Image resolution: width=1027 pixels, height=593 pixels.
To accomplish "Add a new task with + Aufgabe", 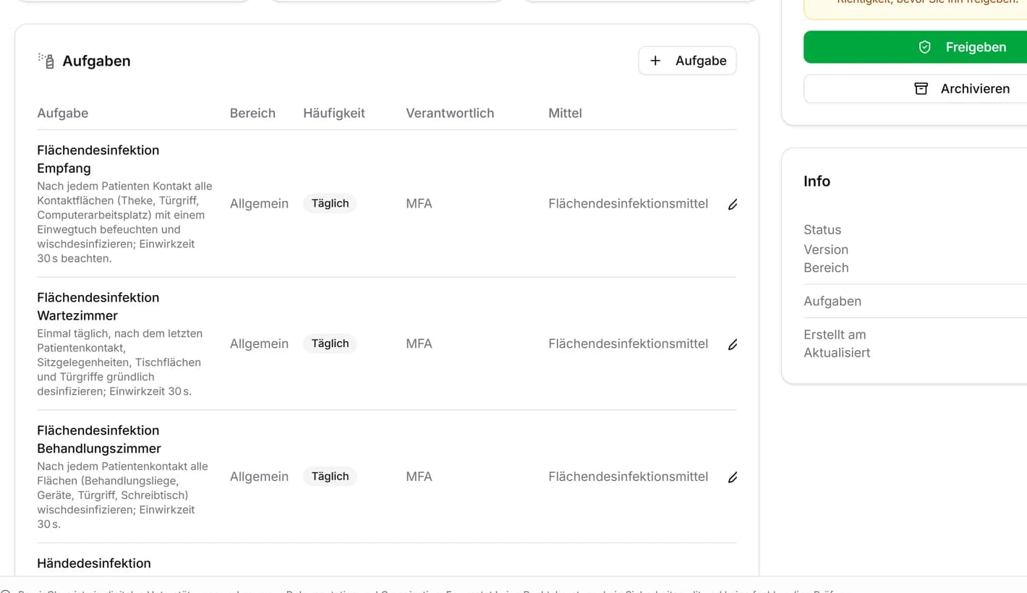I will [x=687, y=61].
